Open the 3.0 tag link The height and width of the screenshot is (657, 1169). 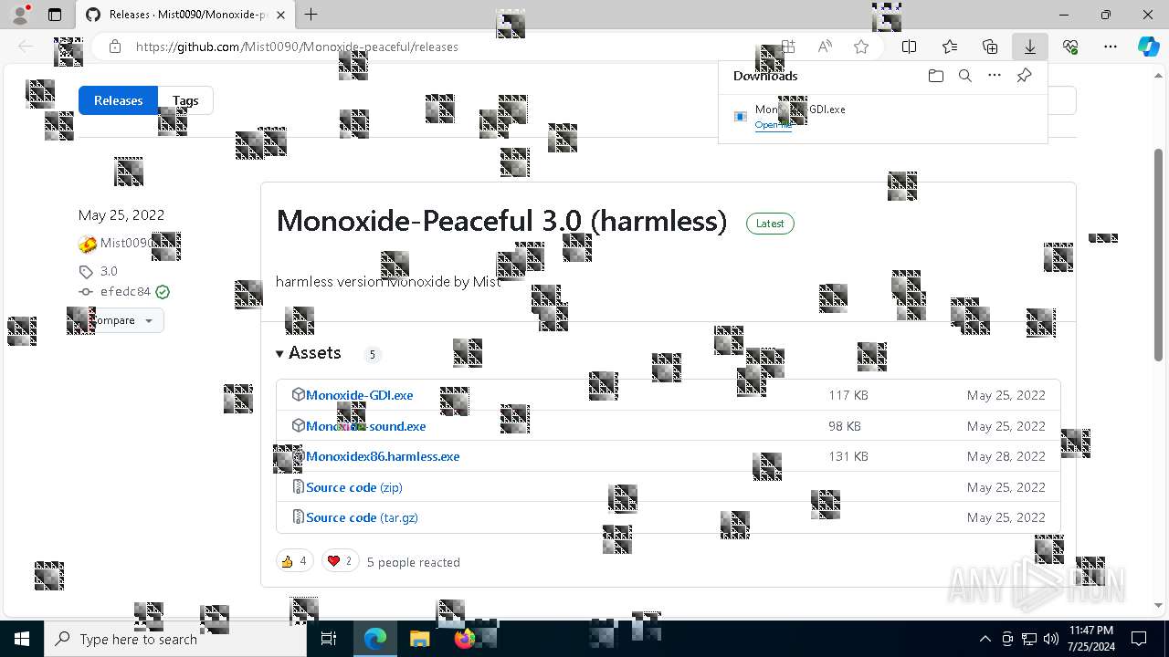pos(109,271)
